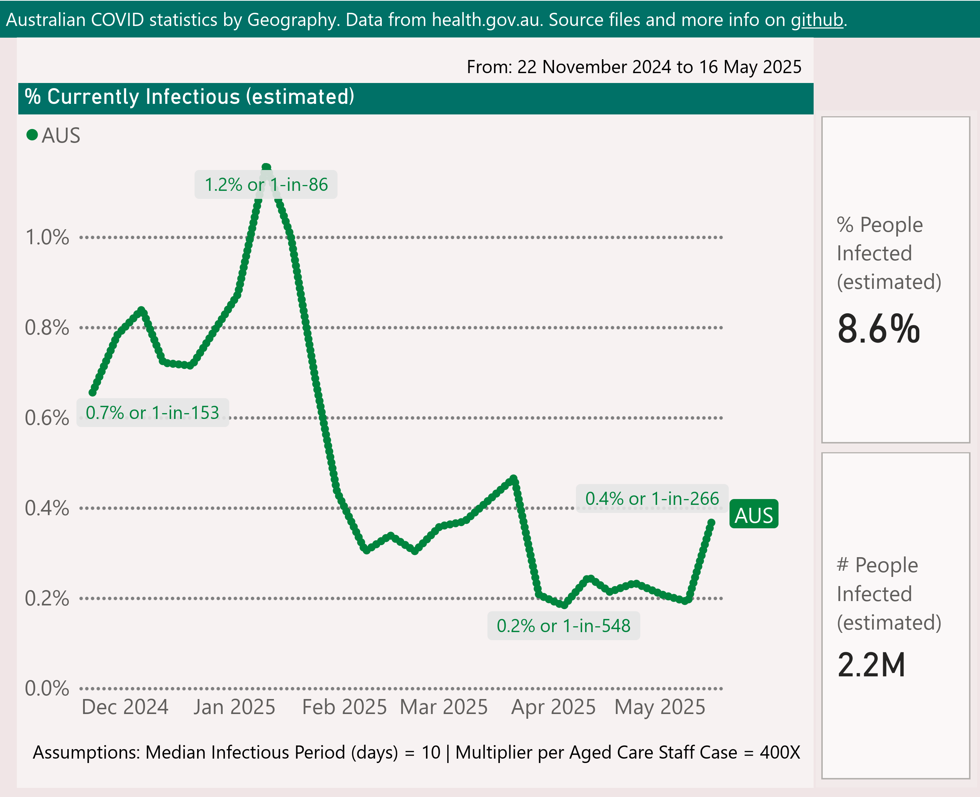
Task: Click the Assumptions footnote text
Action: point(416,752)
